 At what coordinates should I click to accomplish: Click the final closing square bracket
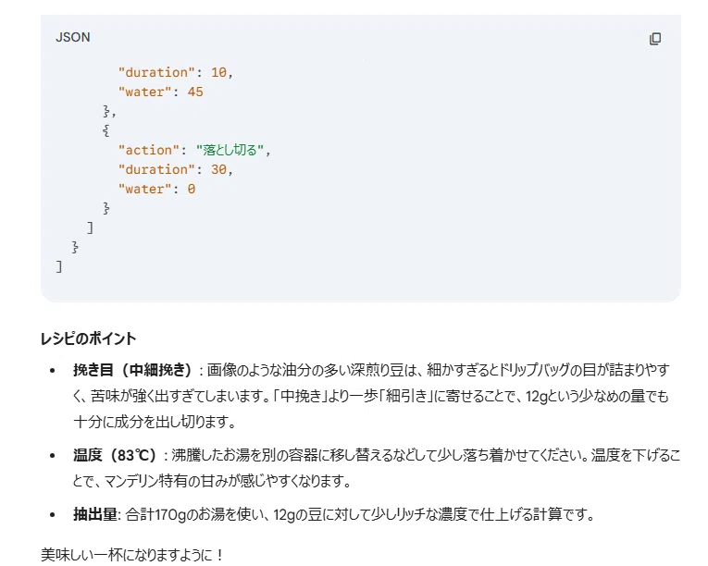pyautogui.click(x=58, y=266)
